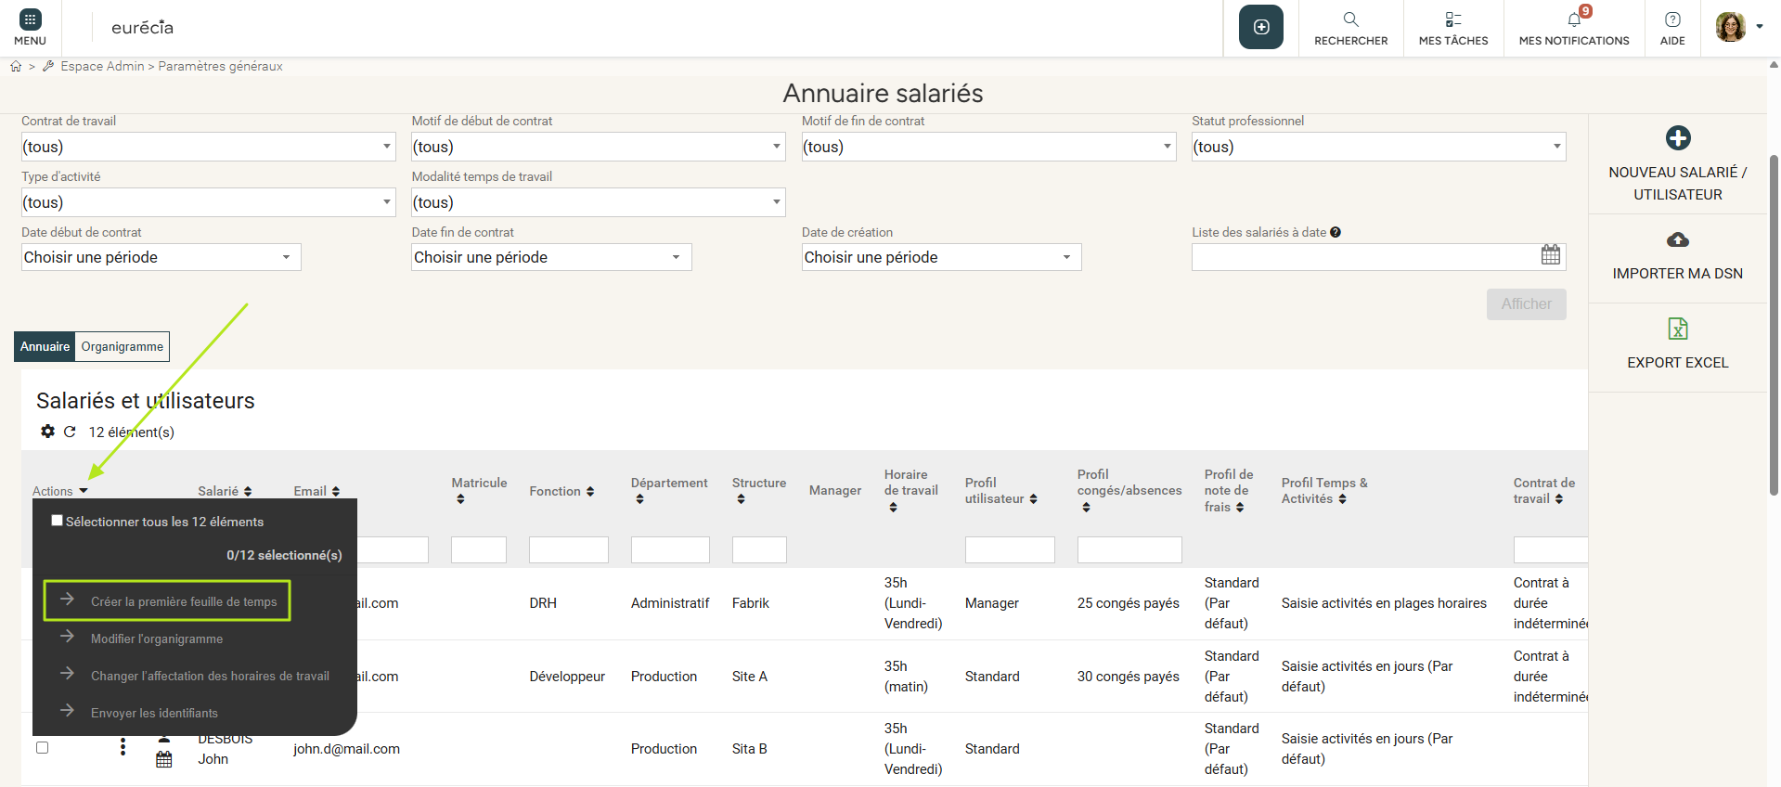Open the main MENU grid icon
Image resolution: width=1781 pixels, height=787 pixels.
coord(30,19)
